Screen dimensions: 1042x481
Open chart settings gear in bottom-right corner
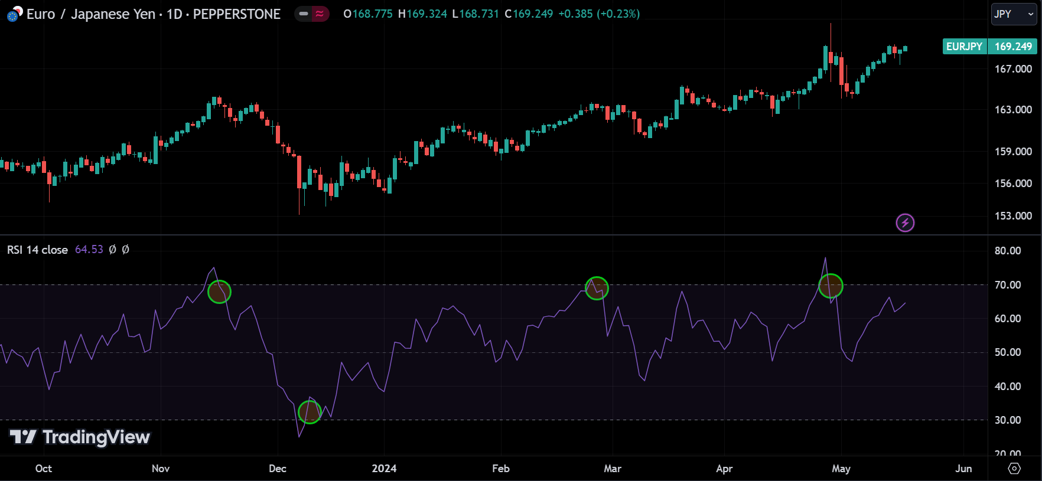1014,468
